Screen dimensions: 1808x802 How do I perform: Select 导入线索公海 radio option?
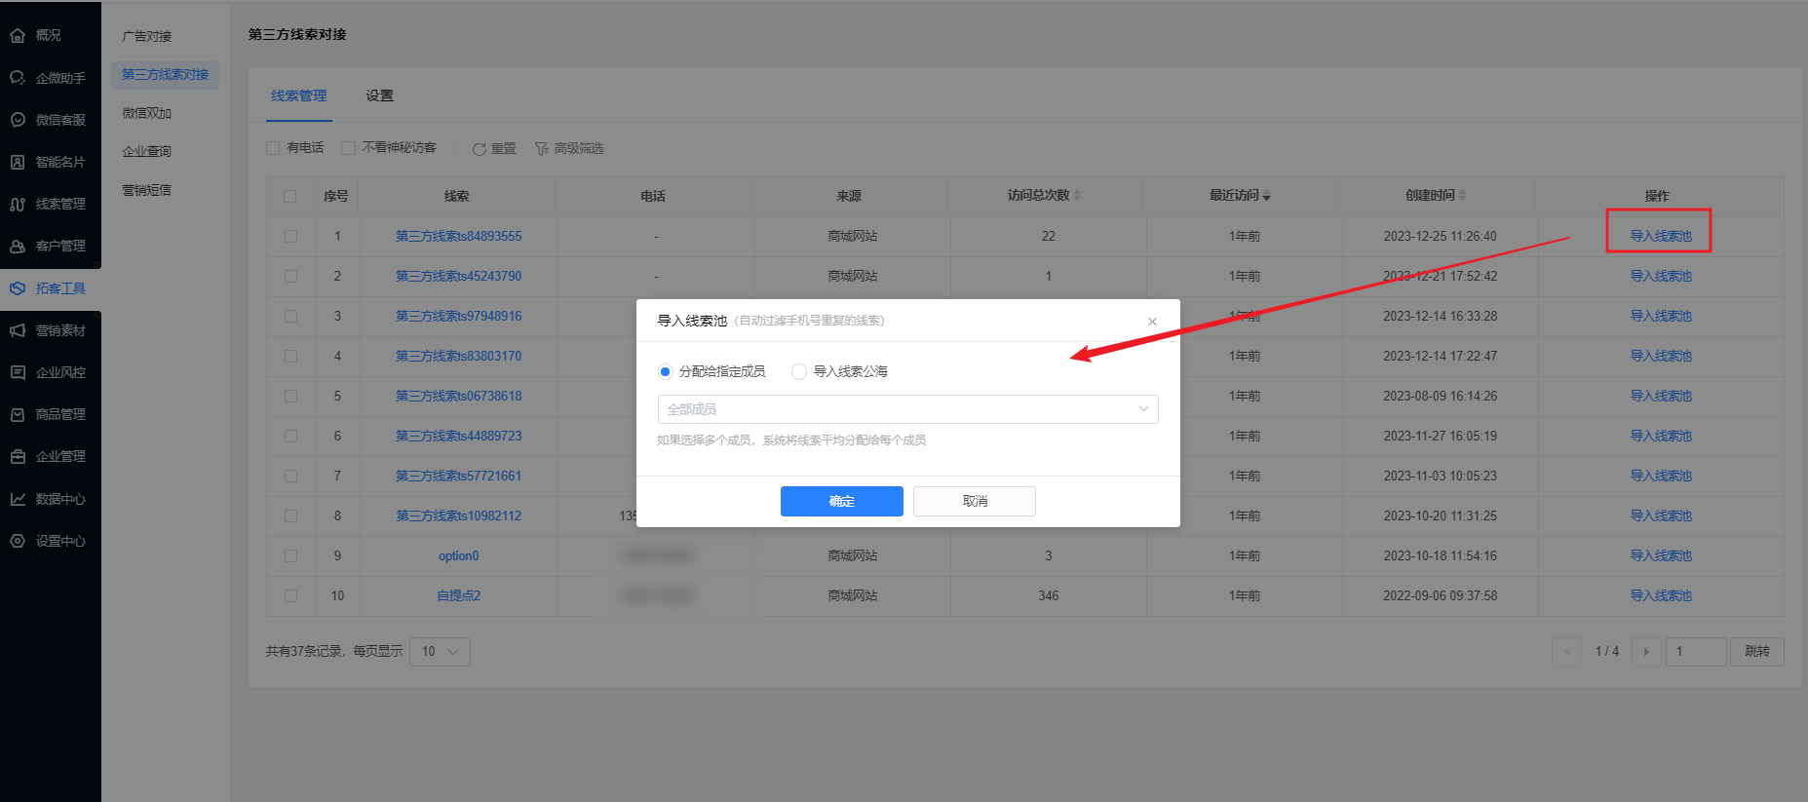[x=799, y=371]
